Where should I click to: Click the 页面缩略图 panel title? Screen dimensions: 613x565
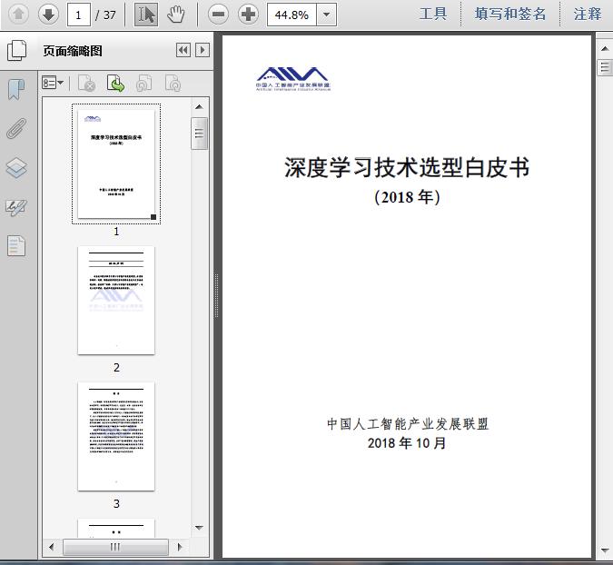73,51
